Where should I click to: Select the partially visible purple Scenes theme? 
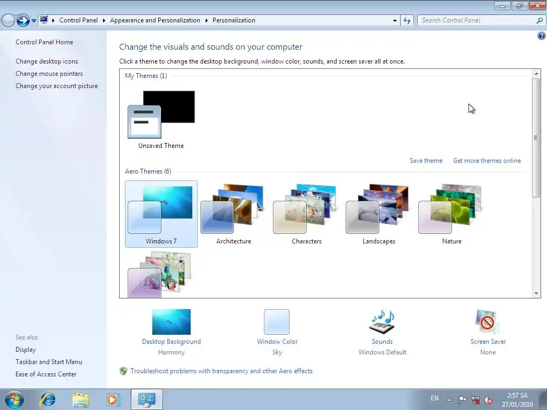click(x=160, y=275)
